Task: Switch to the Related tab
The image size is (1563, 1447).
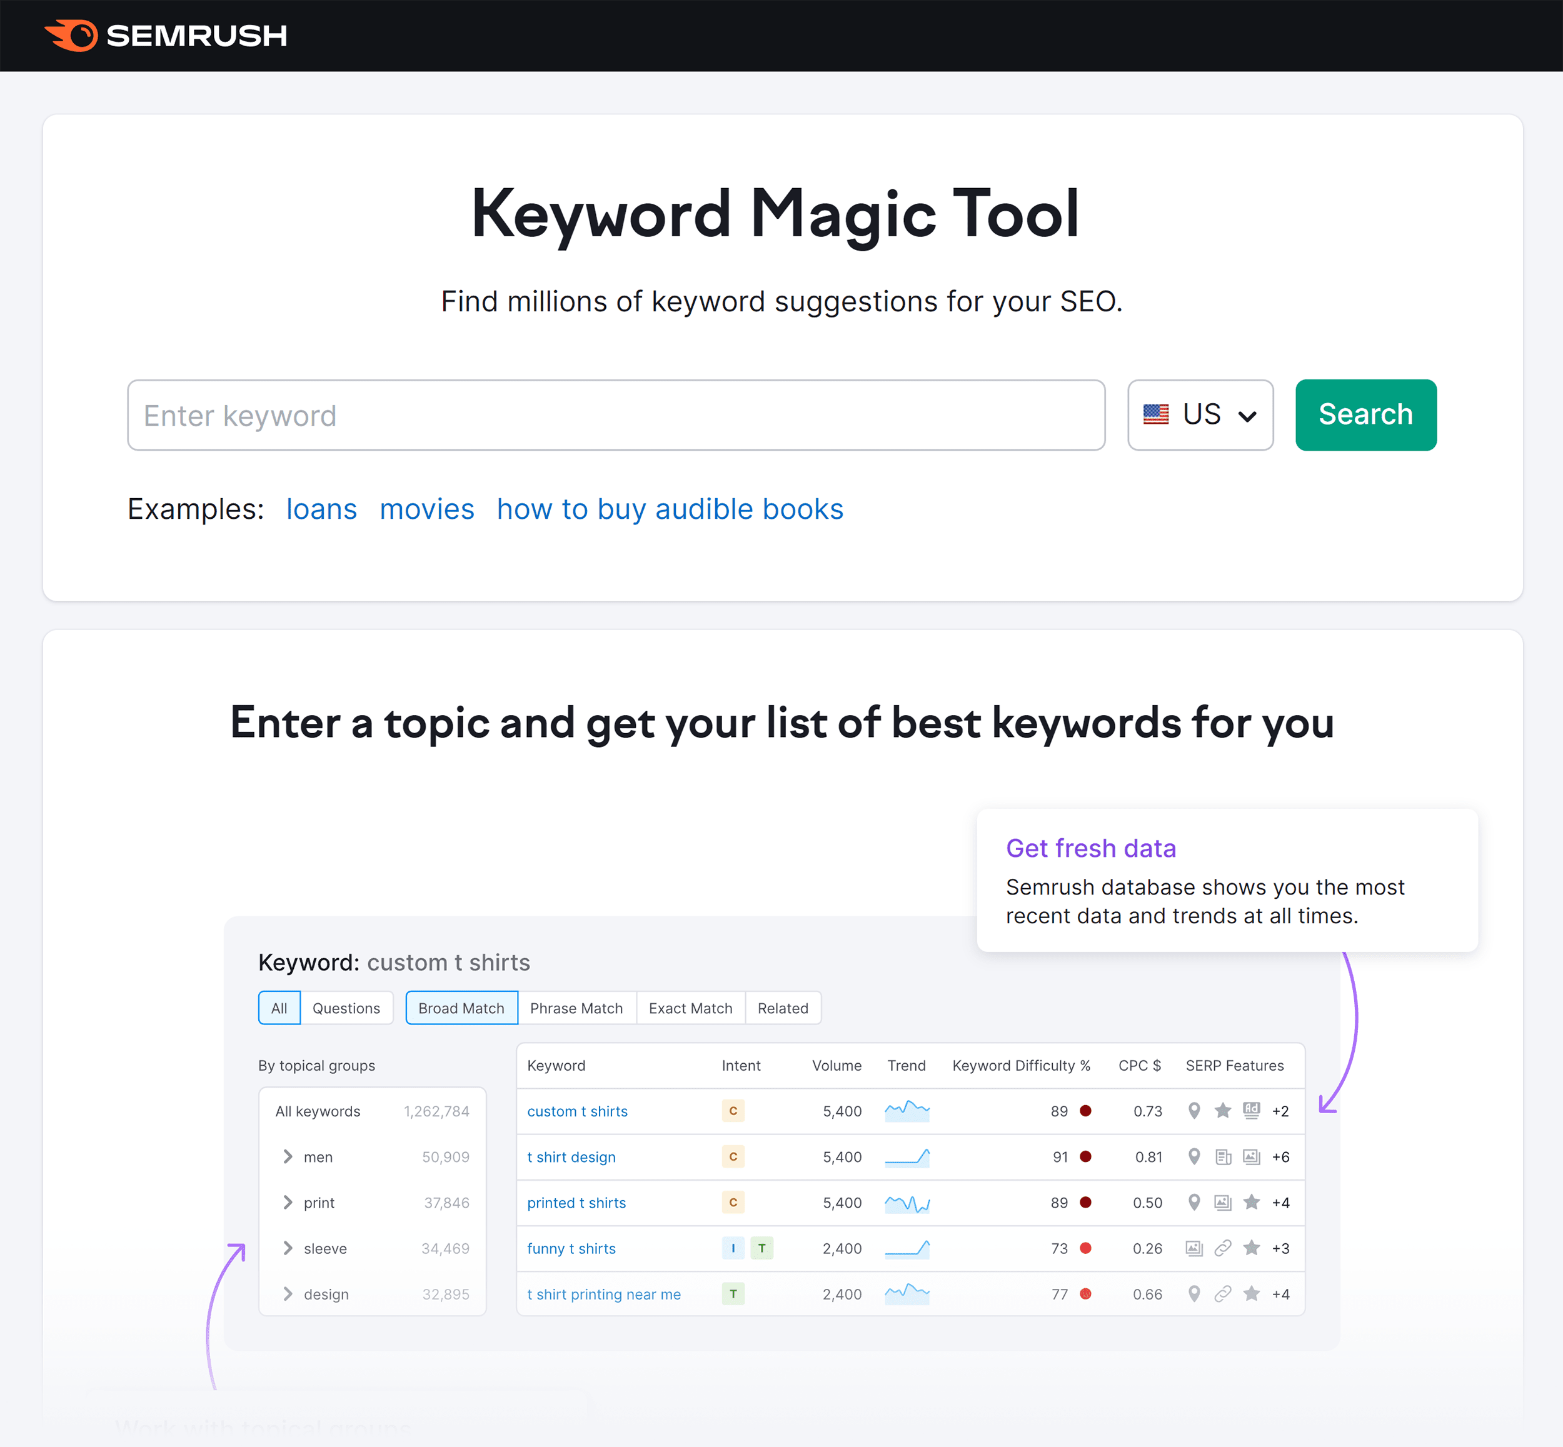Action: pyautogui.click(x=782, y=1008)
